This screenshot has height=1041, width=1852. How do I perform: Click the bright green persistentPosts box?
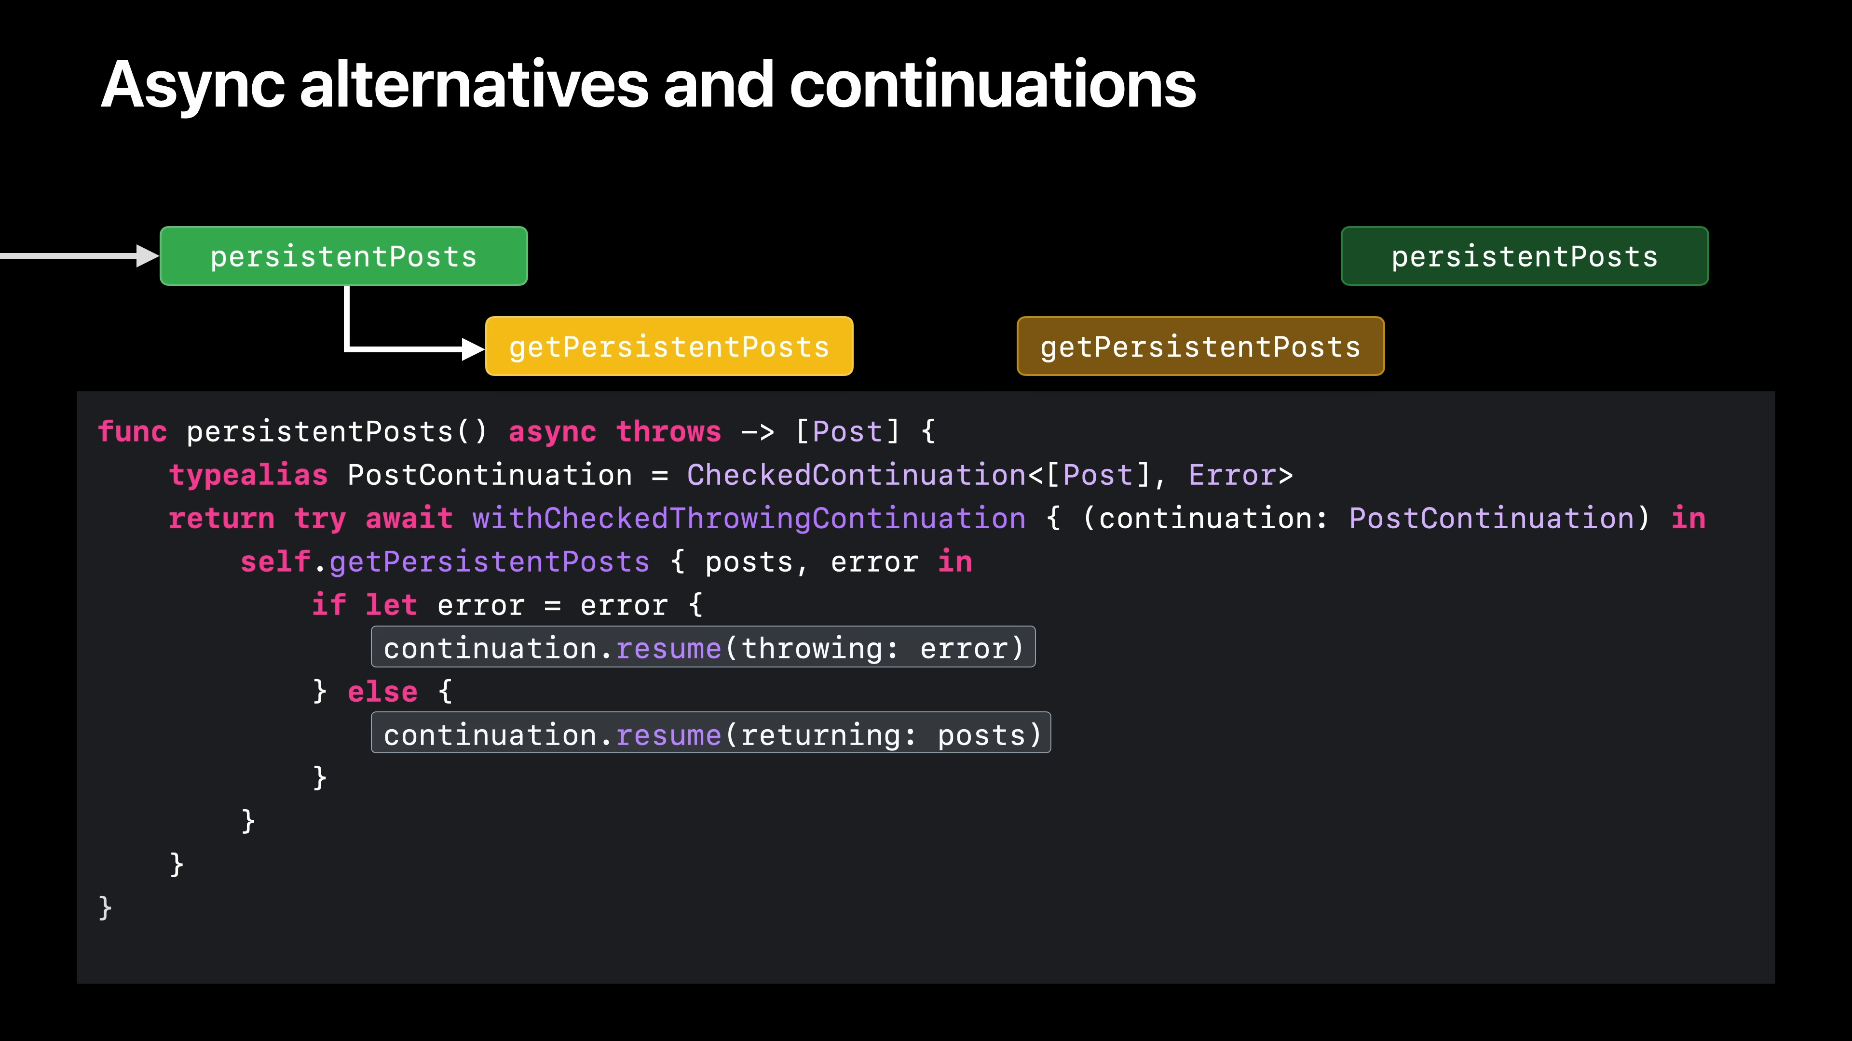344,256
